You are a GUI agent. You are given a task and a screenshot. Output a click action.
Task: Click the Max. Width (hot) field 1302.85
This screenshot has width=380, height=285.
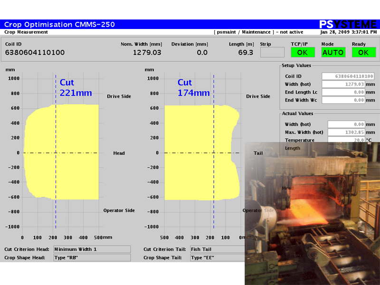(346, 133)
